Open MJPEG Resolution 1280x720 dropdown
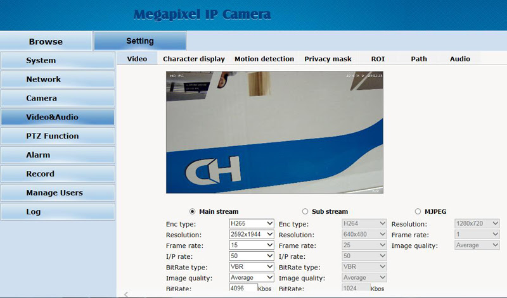This screenshot has width=507, height=298. tap(477, 223)
